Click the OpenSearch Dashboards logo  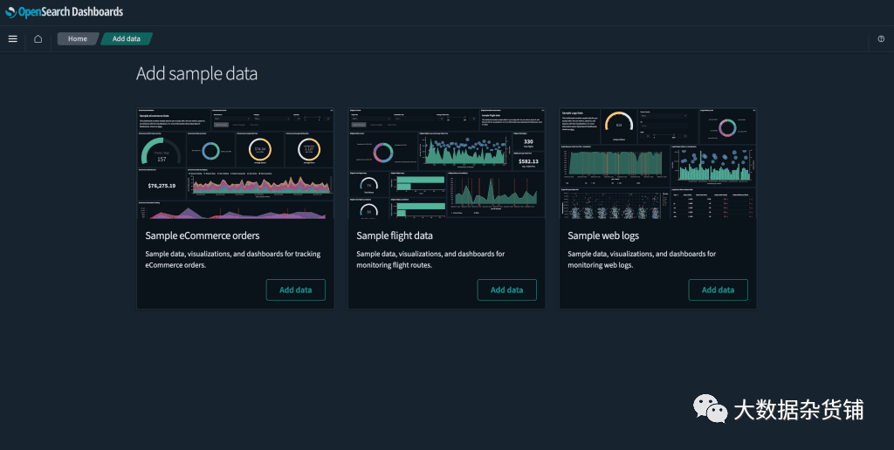coord(64,12)
